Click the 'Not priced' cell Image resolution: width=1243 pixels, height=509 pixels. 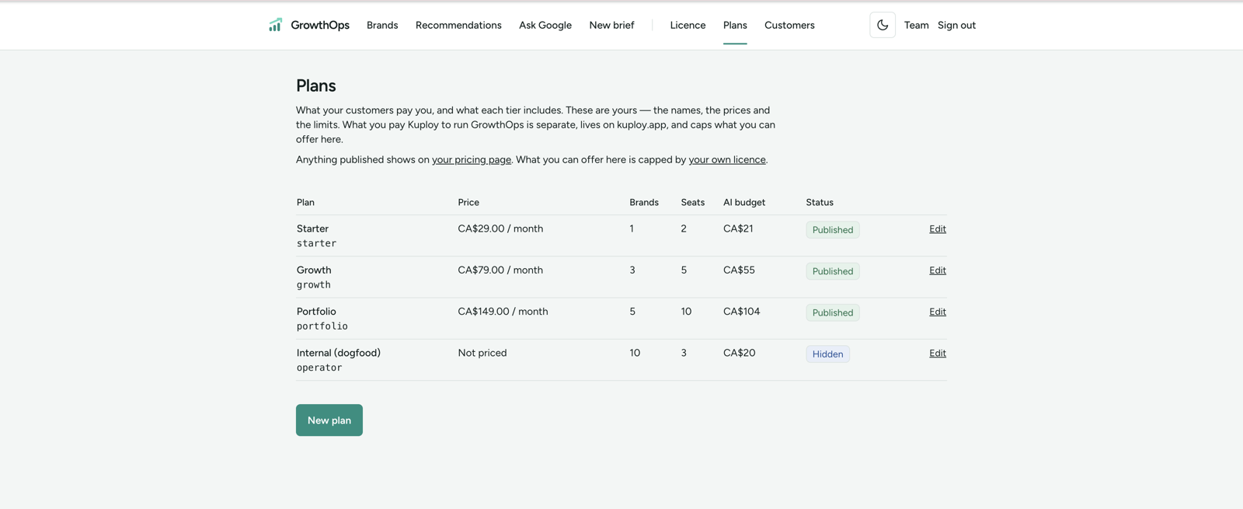[x=482, y=352]
